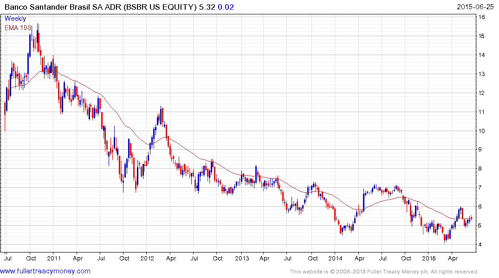This screenshot has height=278, width=499.
Task: Click the 'Apr' label between 2011 and 2012
Action: (x=78, y=258)
